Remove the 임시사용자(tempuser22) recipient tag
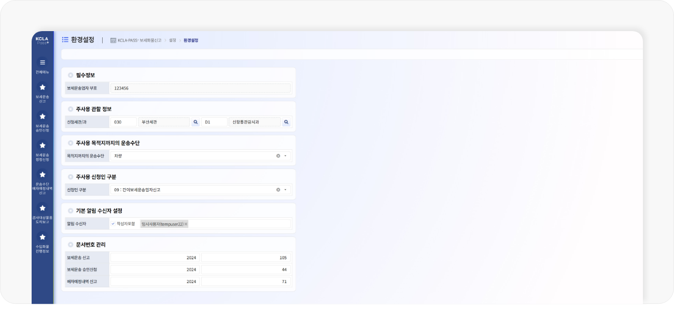 [186, 224]
